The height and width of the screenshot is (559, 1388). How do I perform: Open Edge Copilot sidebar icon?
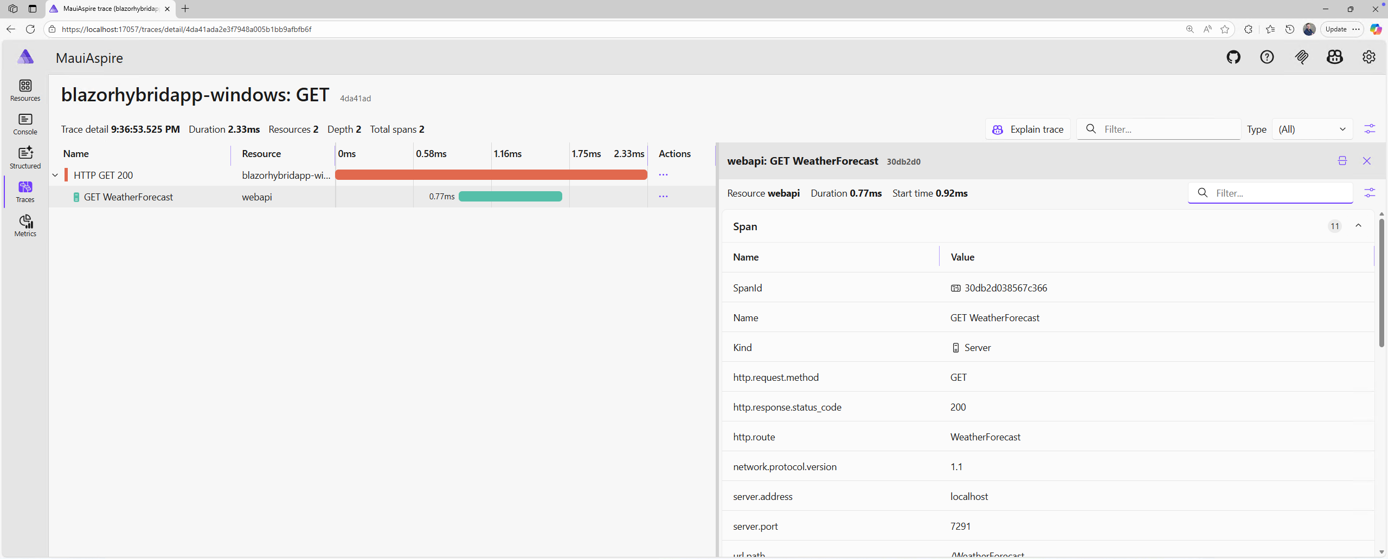1376,29
